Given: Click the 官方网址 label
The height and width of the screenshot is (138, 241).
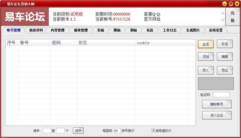Looking at the screenshot, I should [x=152, y=19].
